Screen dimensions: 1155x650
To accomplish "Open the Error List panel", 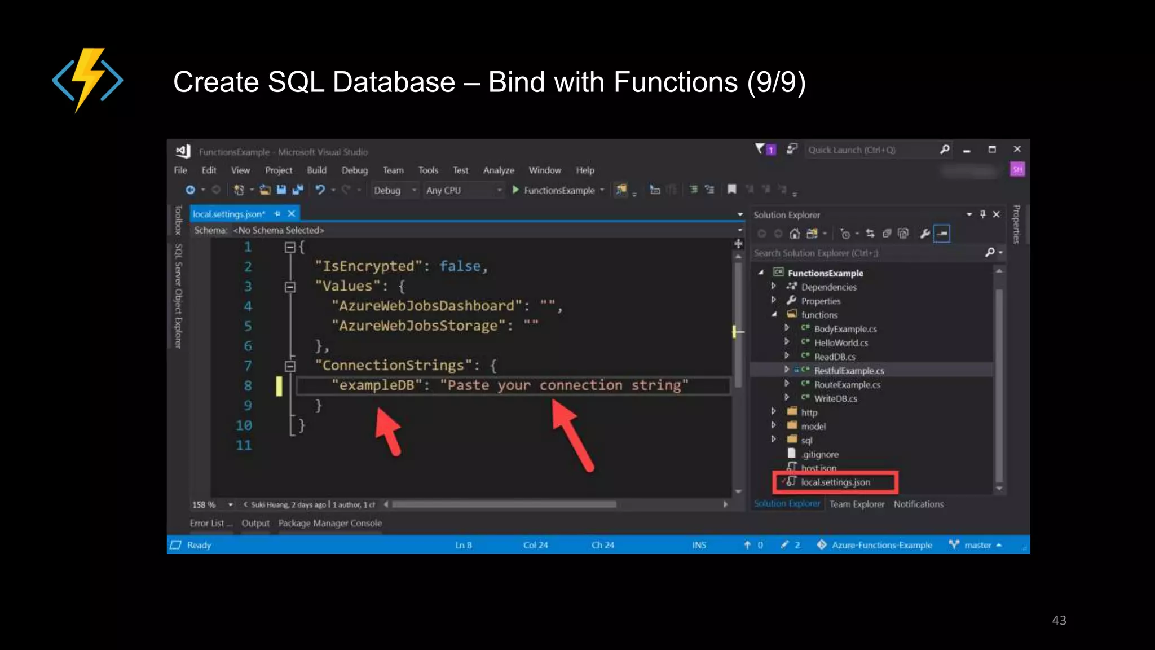I will coord(210,523).
